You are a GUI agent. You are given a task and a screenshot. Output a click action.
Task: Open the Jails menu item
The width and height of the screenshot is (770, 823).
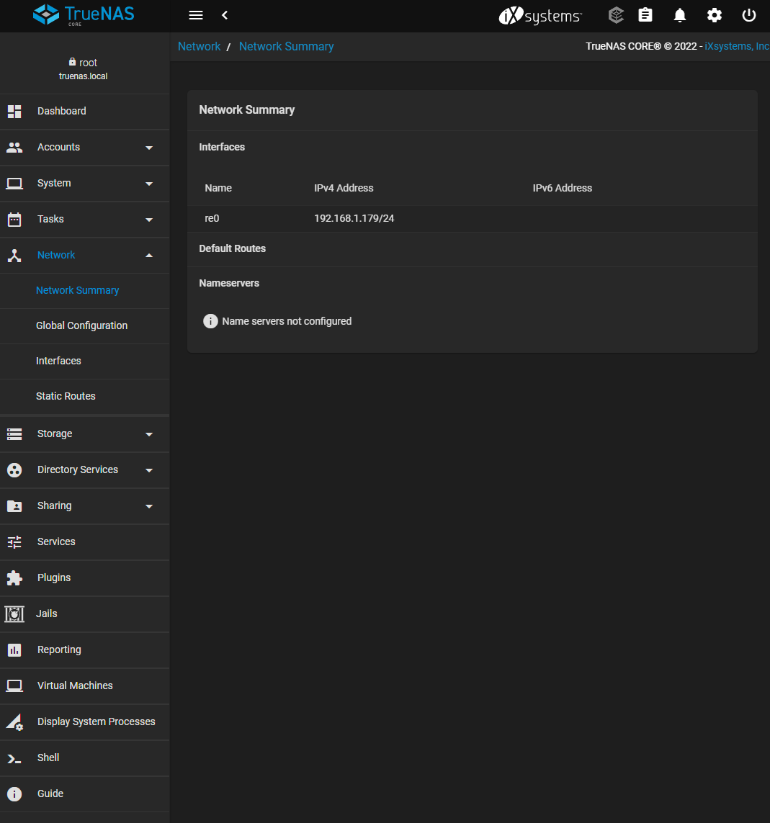point(46,613)
